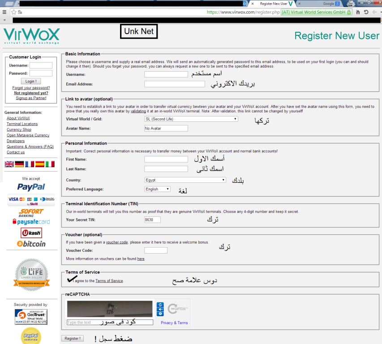
Task: Click the Username input field
Action: pyautogui.click(x=166, y=74)
